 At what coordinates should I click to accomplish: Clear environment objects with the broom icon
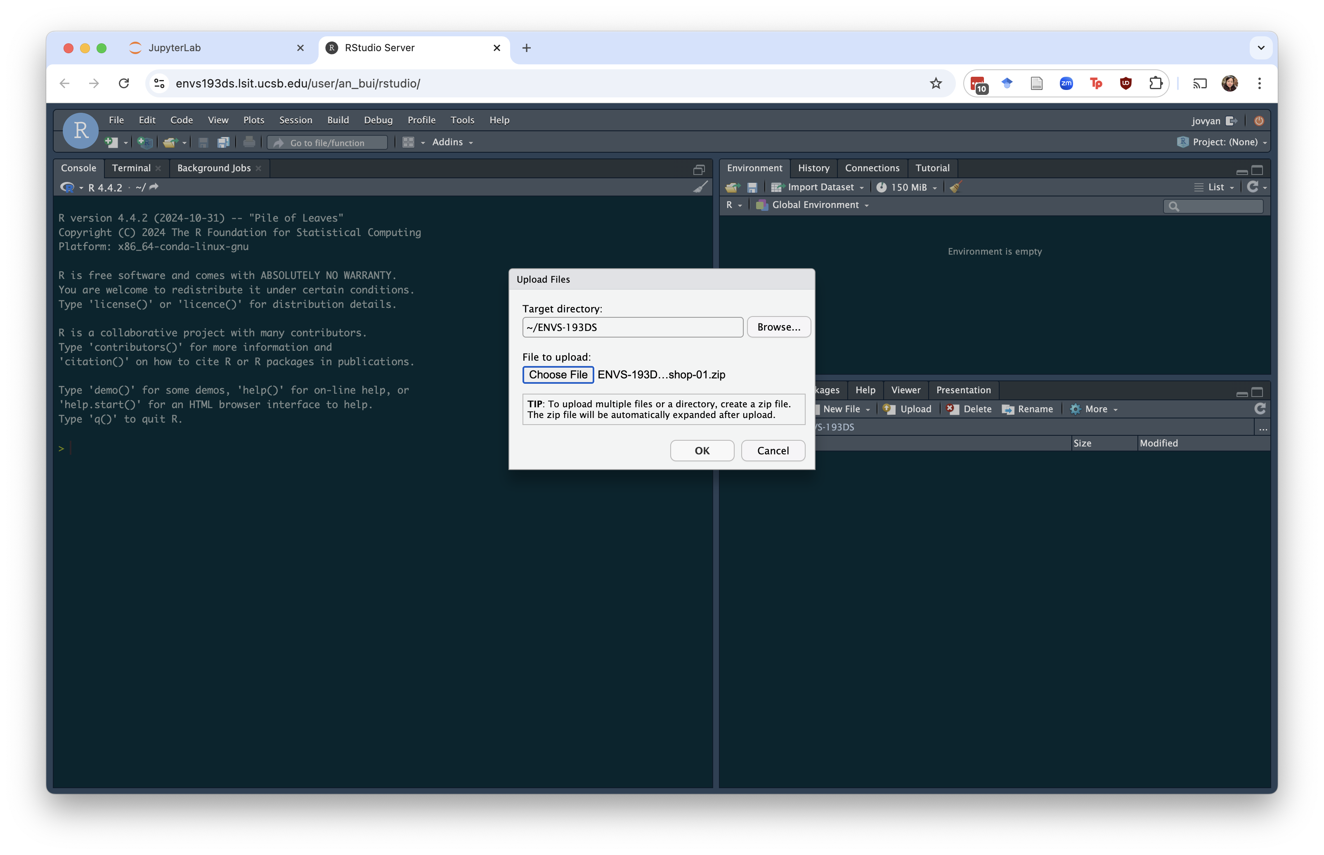955,187
